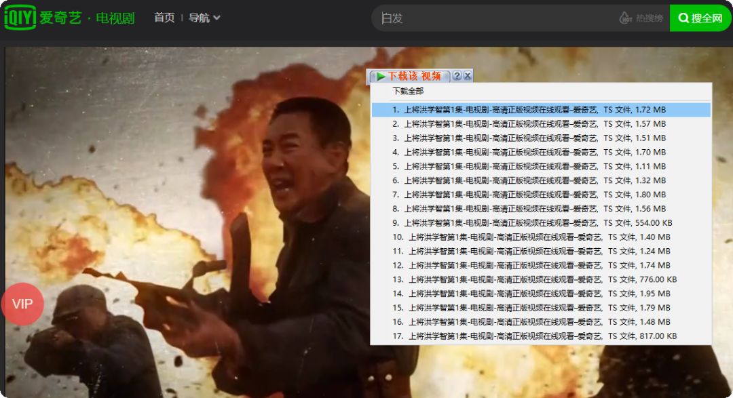Select segment 3, TS file 1.51 MB
Image resolution: width=733 pixels, height=398 pixels.
[542, 138]
